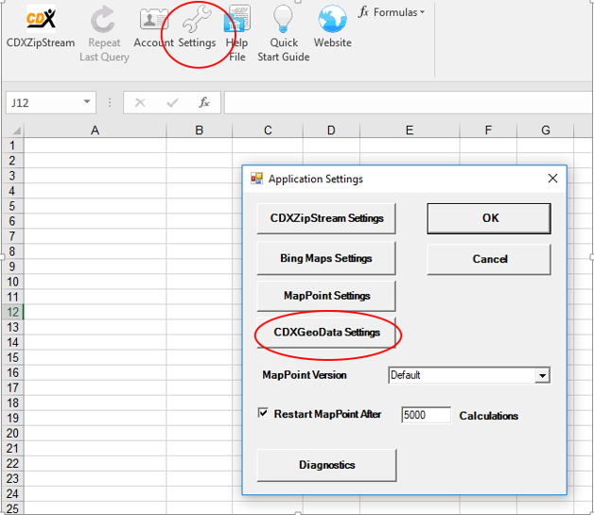Open the Website globe icon
The height and width of the screenshot is (515, 594).
click(332, 19)
